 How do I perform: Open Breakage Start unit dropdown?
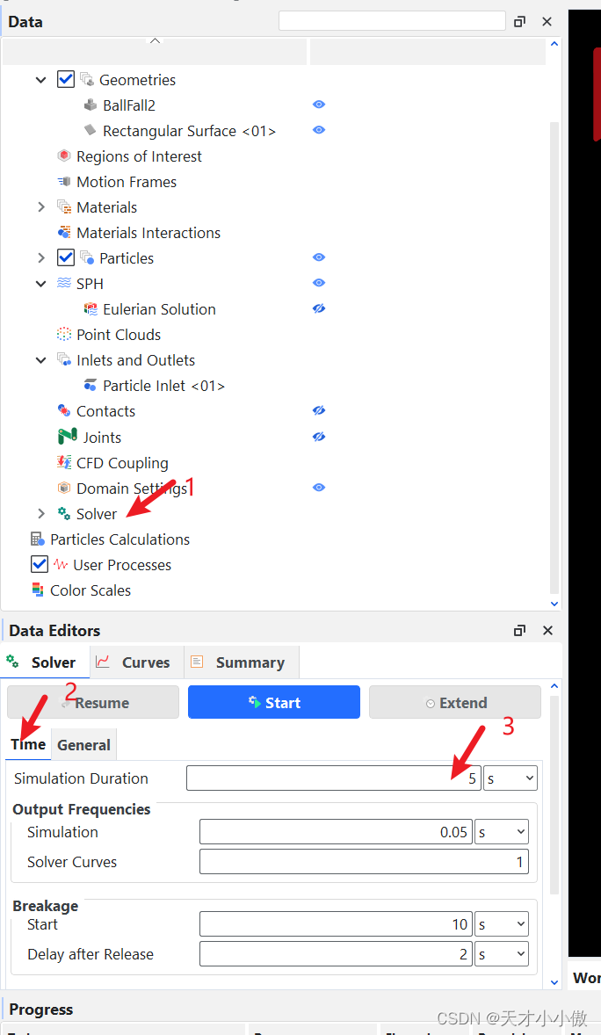pyautogui.click(x=502, y=924)
